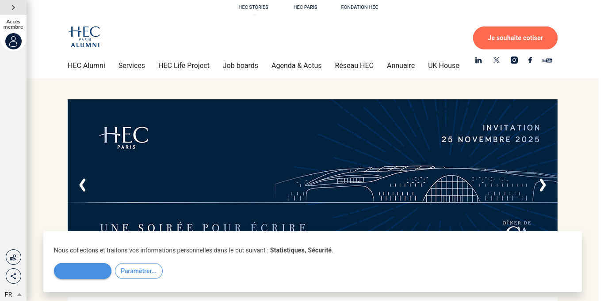Go to previous carousel slide
604x301 pixels.
pos(82,185)
